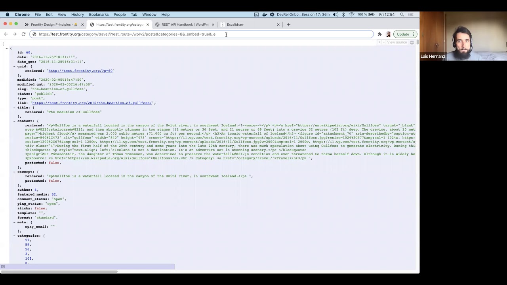Open the Chrome profile avatar
Image resolution: width=507 pixels, height=285 pixels.
pyautogui.click(x=389, y=34)
